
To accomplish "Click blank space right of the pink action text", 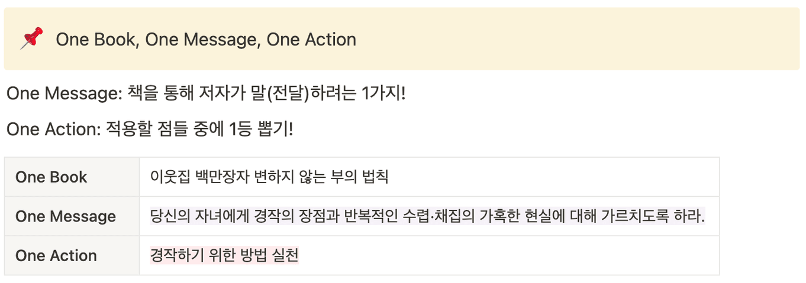I will (x=509, y=255).
